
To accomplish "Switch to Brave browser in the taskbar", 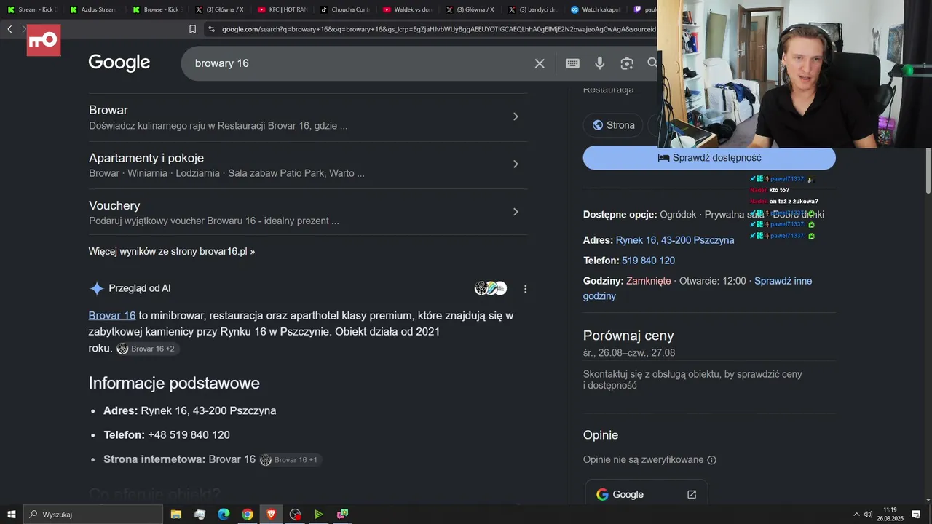I will (x=272, y=515).
